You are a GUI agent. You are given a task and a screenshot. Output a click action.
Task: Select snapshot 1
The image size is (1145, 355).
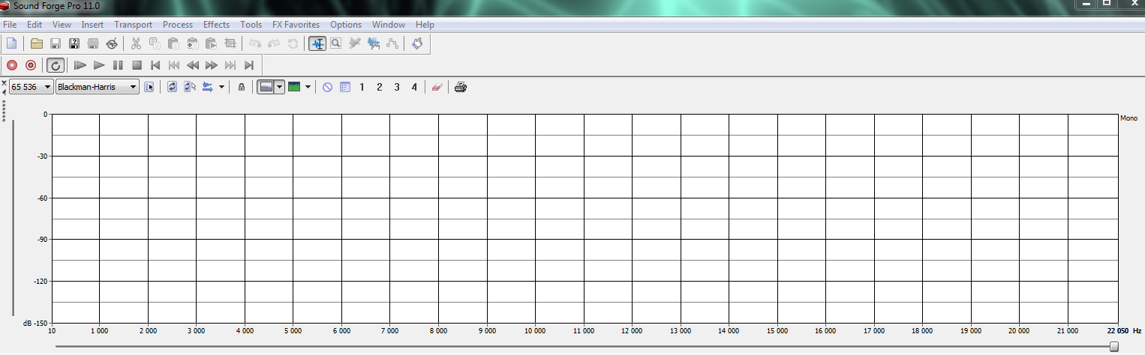coord(362,87)
